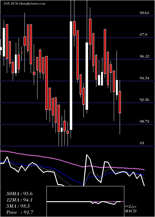155x217 pixels.
Task: Click the 94.34 price axis label
Action: tap(144, 78)
